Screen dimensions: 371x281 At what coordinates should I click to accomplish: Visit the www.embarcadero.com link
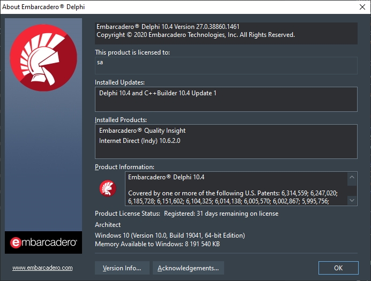click(x=42, y=268)
